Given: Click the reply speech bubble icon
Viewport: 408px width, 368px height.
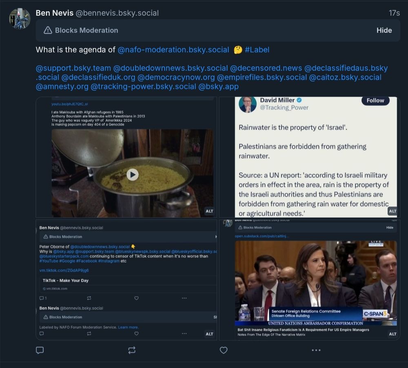Looking at the screenshot, I should click(40, 350).
